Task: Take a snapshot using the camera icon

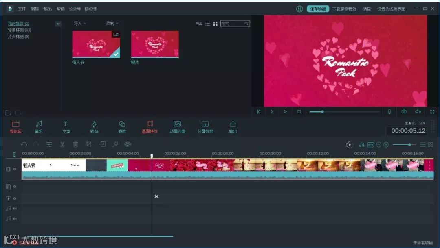Action: click(x=404, y=111)
